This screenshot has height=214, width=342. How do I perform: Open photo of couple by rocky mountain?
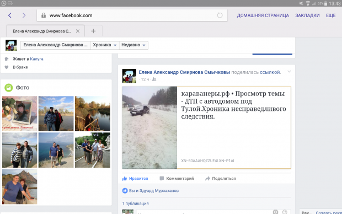coord(20,186)
